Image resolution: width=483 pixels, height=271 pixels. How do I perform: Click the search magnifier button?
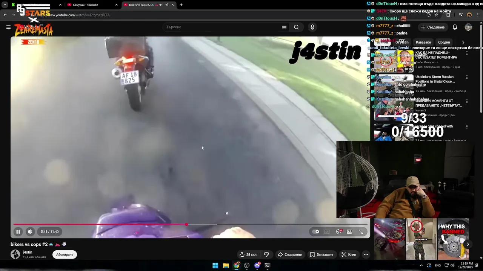(x=297, y=27)
